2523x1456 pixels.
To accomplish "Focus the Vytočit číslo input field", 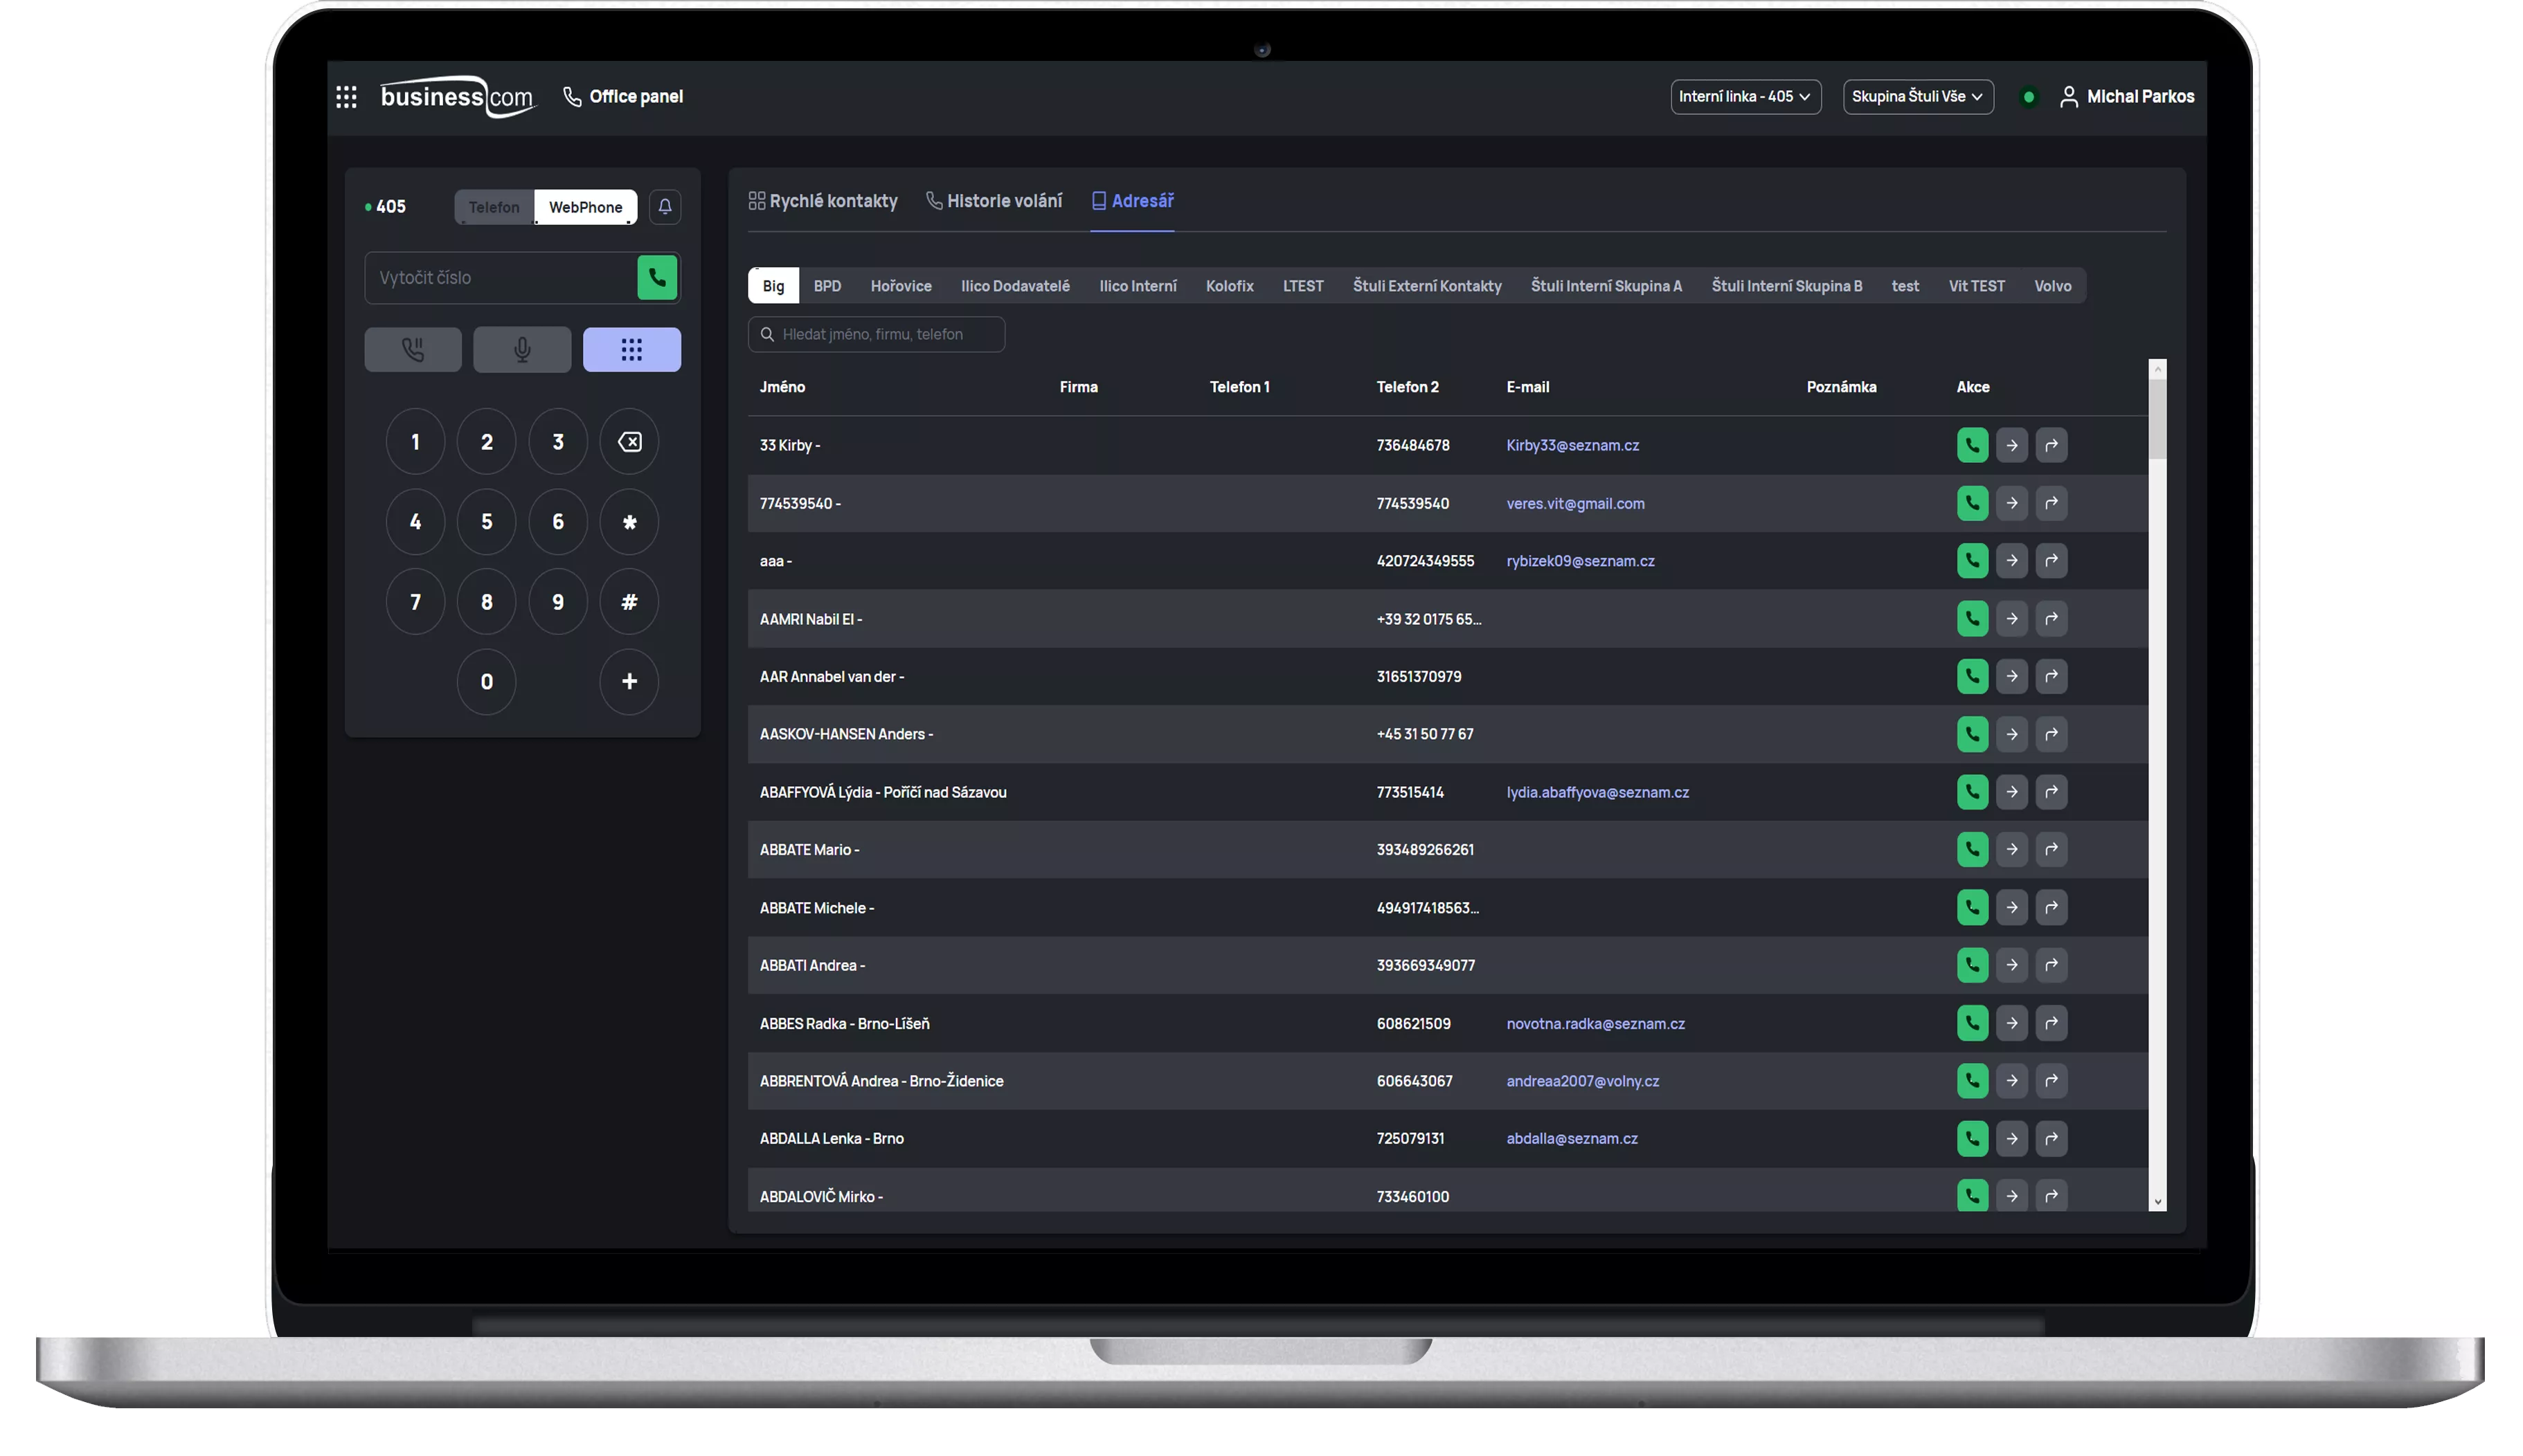I will pos(500,278).
